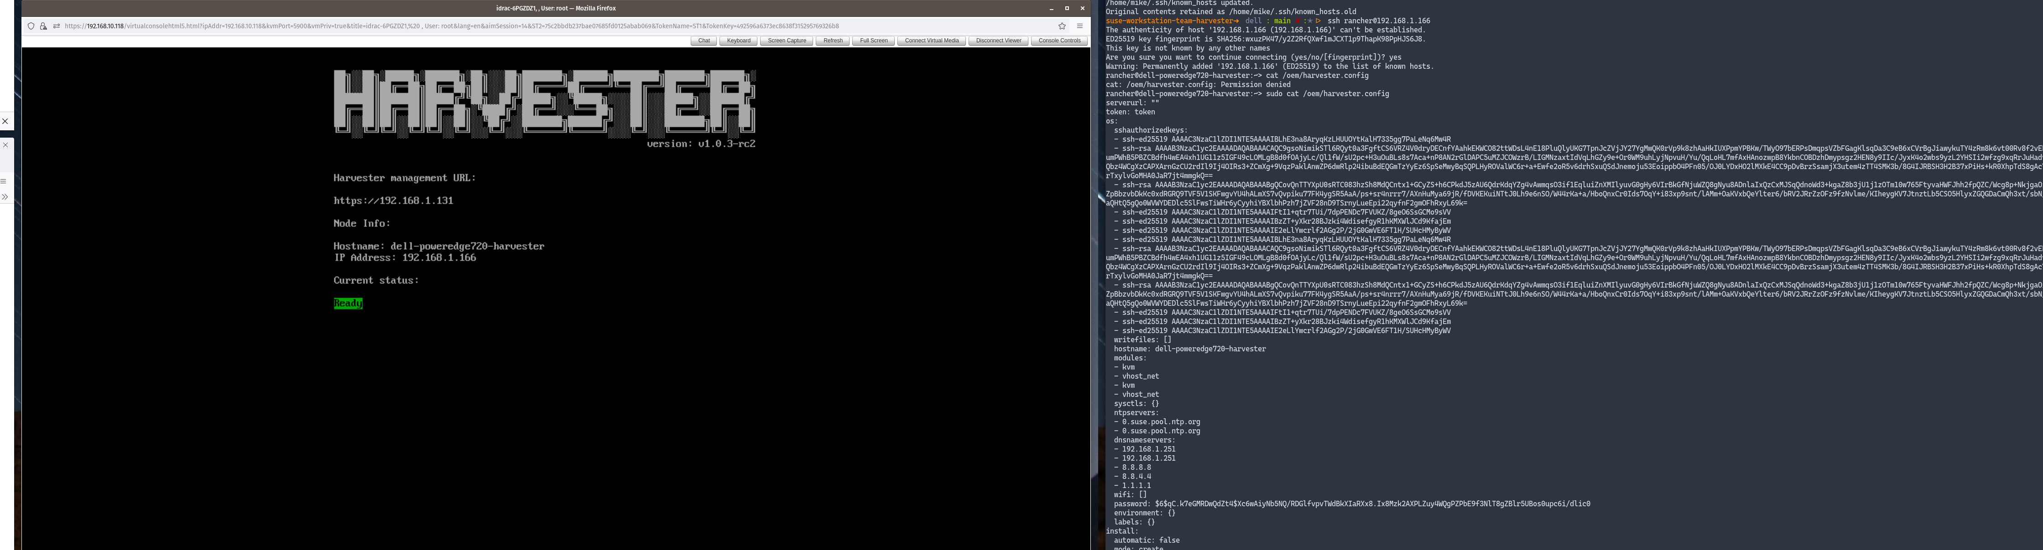Minimize the Firefox iDRAC window
The width and height of the screenshot is (2043, 550).
point(1052,8)
